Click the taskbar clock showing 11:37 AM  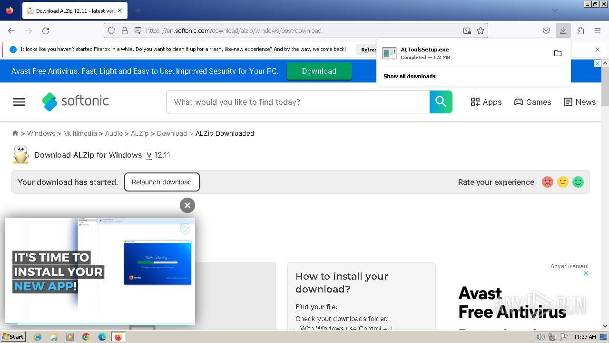(x=585, y=337)
